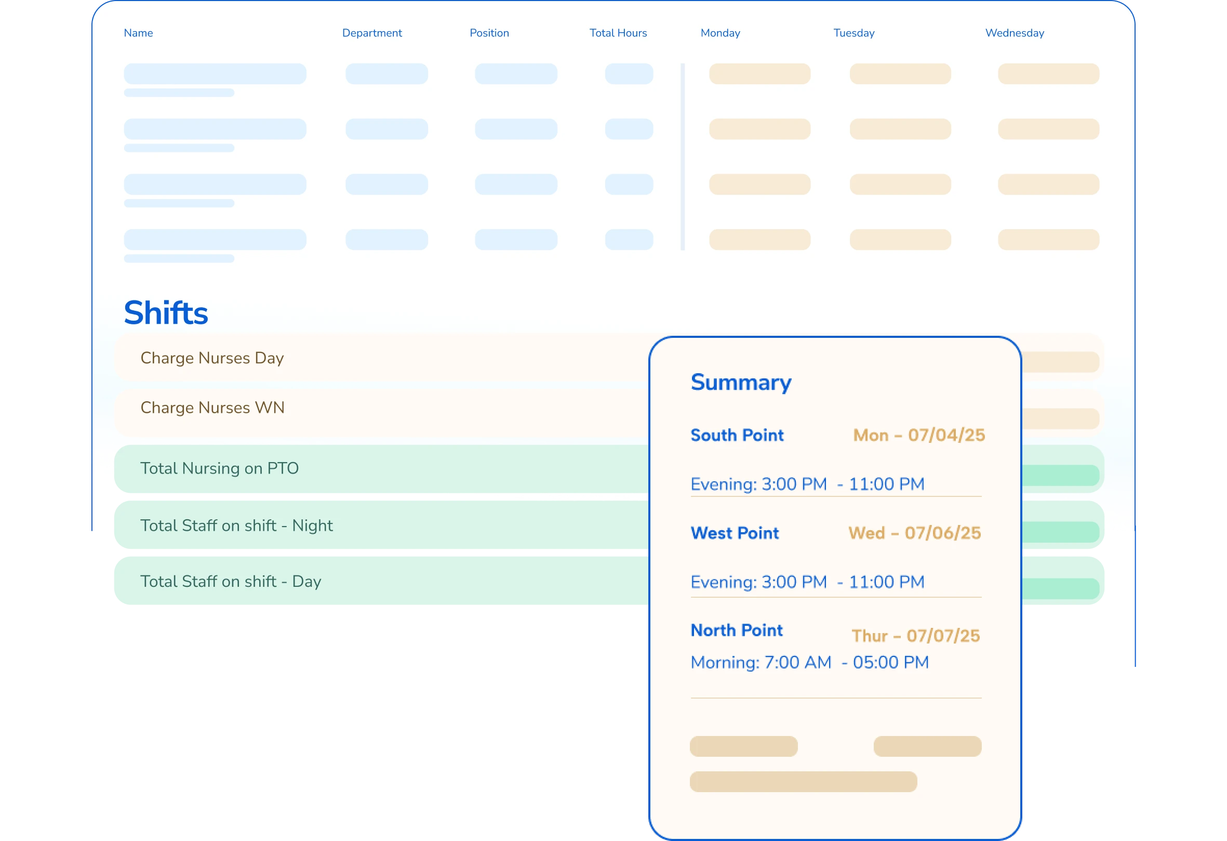Select the Total Nursing on PTO row

[220, 468]
